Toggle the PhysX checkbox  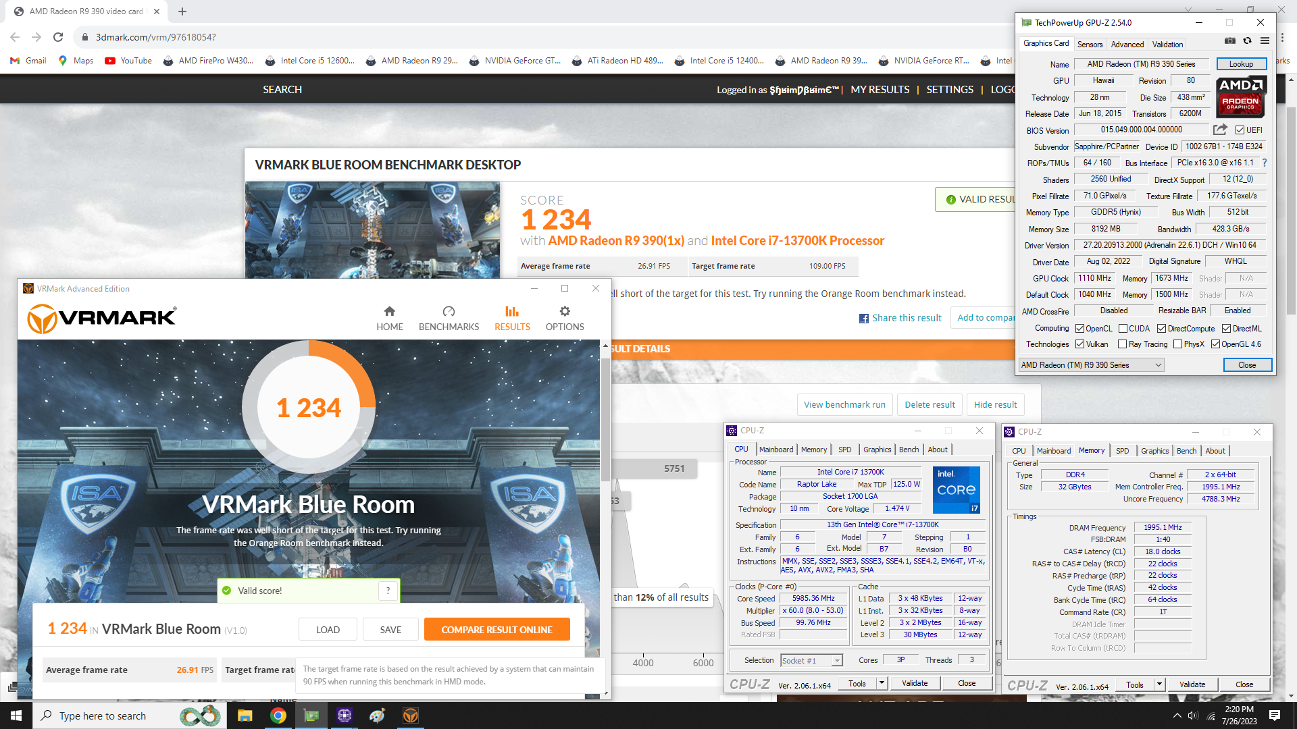(1177, 344)
